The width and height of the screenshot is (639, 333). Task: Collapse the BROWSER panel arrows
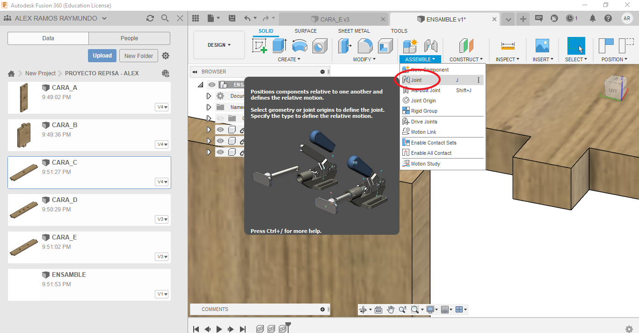click(195, 72)
